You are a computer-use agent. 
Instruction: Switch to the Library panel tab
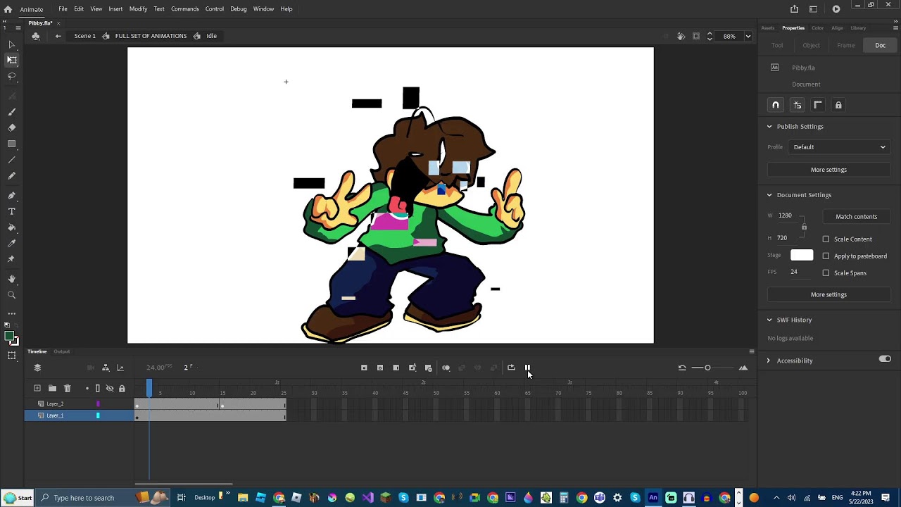(x=858, y=28)
